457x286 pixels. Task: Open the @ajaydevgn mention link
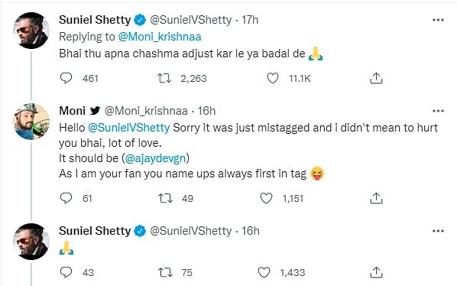point(155,158)
